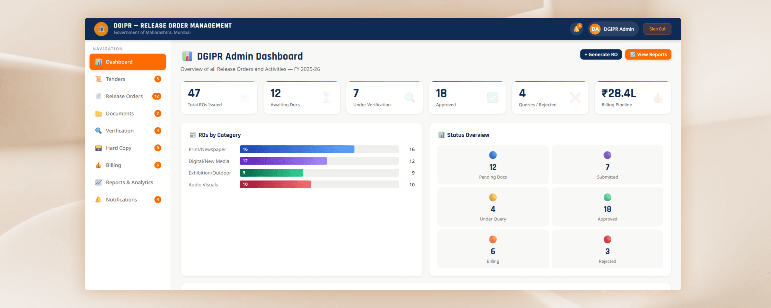The width and height of the screenshot is (771, 308).
Task: Click the Notifications bell sidebar icon
Action: 99,200
